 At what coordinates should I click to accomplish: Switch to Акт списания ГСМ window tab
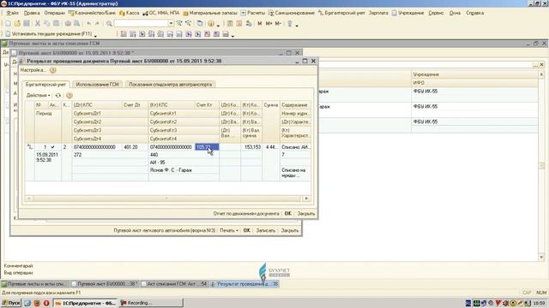(174, 284)
